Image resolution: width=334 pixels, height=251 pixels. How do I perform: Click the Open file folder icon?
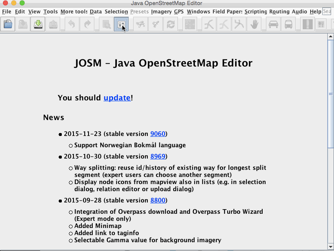click(8, 24)
